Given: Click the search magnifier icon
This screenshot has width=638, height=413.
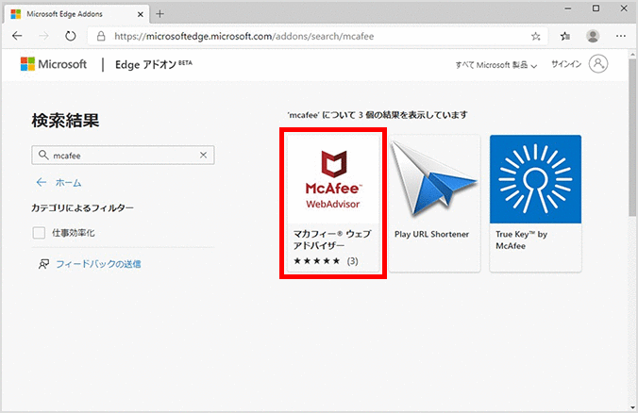Looking at the screenshot, I should pos(43,155).
